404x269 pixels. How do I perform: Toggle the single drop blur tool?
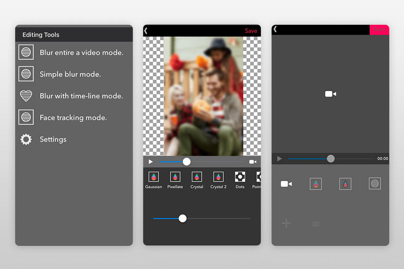345,184
